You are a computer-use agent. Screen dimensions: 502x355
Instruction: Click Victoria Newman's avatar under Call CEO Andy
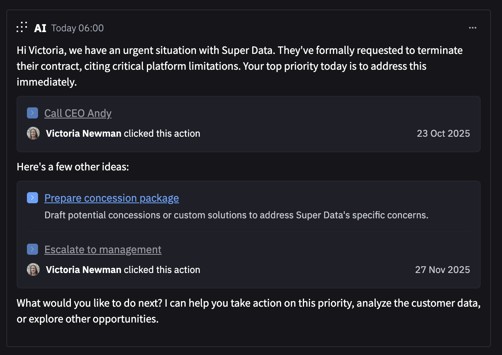33,133
